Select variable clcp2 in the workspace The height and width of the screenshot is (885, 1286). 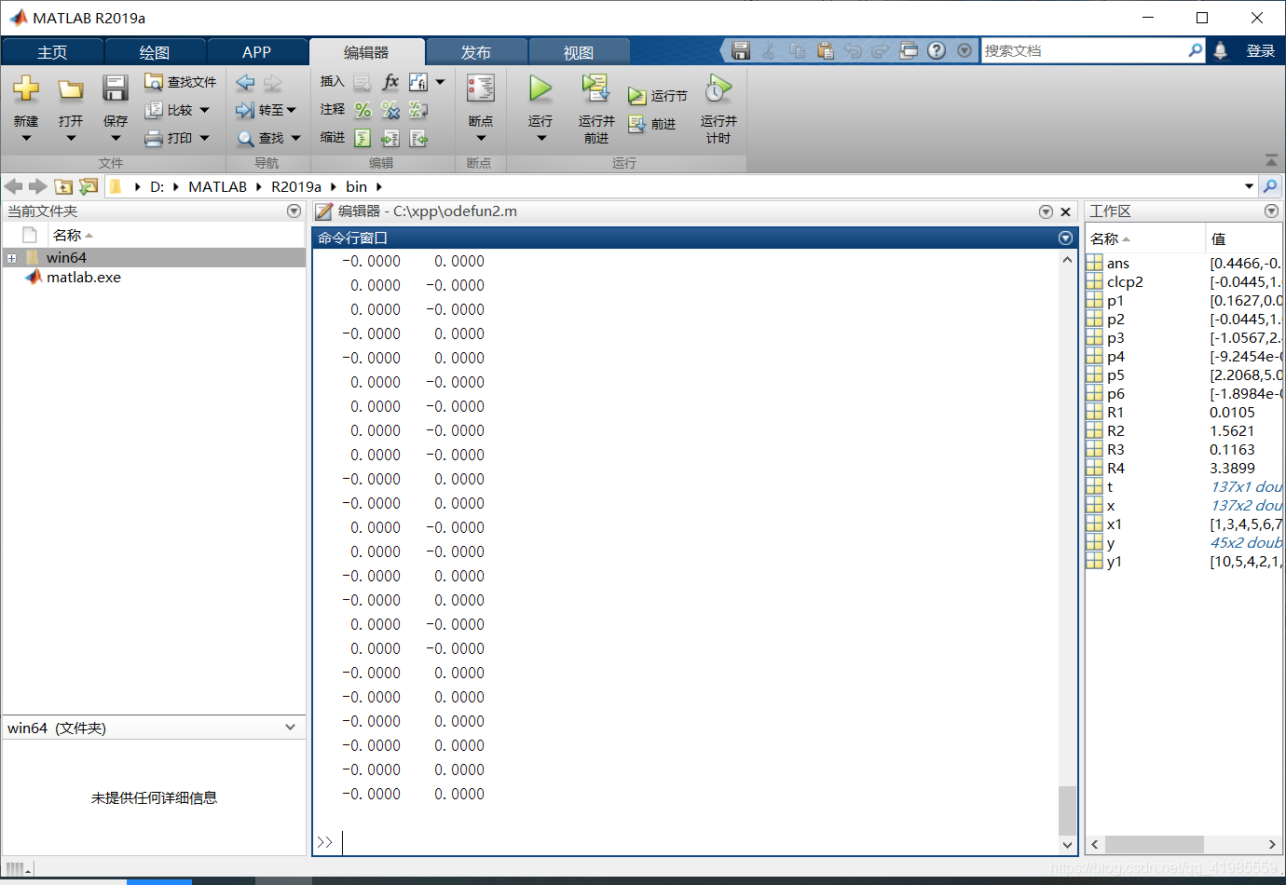(x=1125, y=281)
